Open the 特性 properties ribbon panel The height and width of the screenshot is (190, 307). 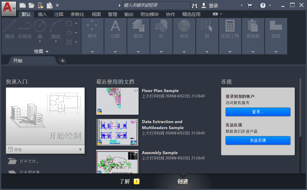(184, 36)
